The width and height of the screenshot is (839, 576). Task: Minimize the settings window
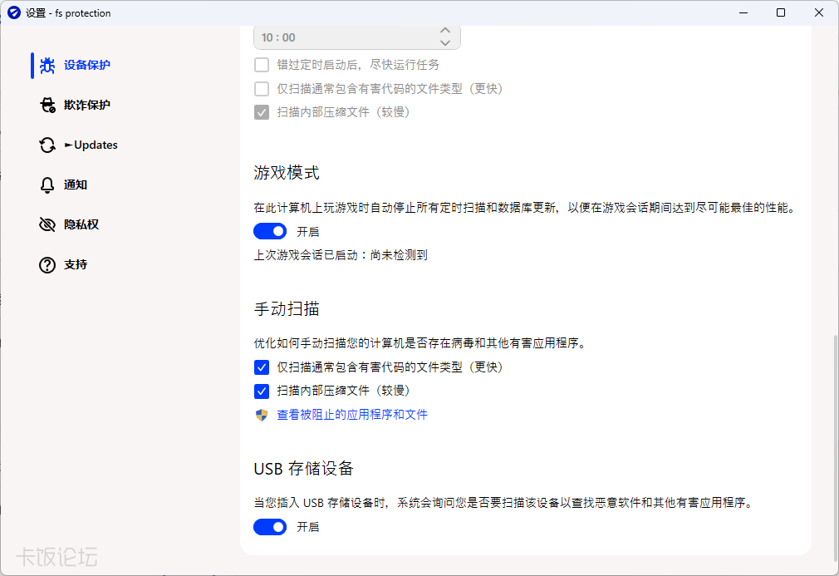click(x=743, y=12)
